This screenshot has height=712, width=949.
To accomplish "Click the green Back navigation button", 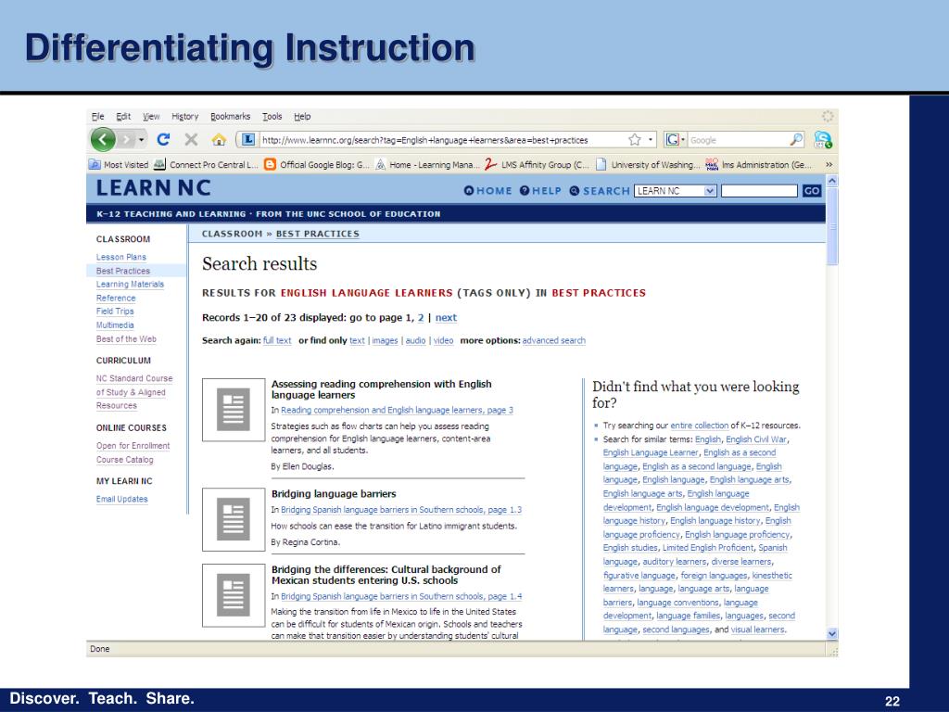I will (103, 140).
